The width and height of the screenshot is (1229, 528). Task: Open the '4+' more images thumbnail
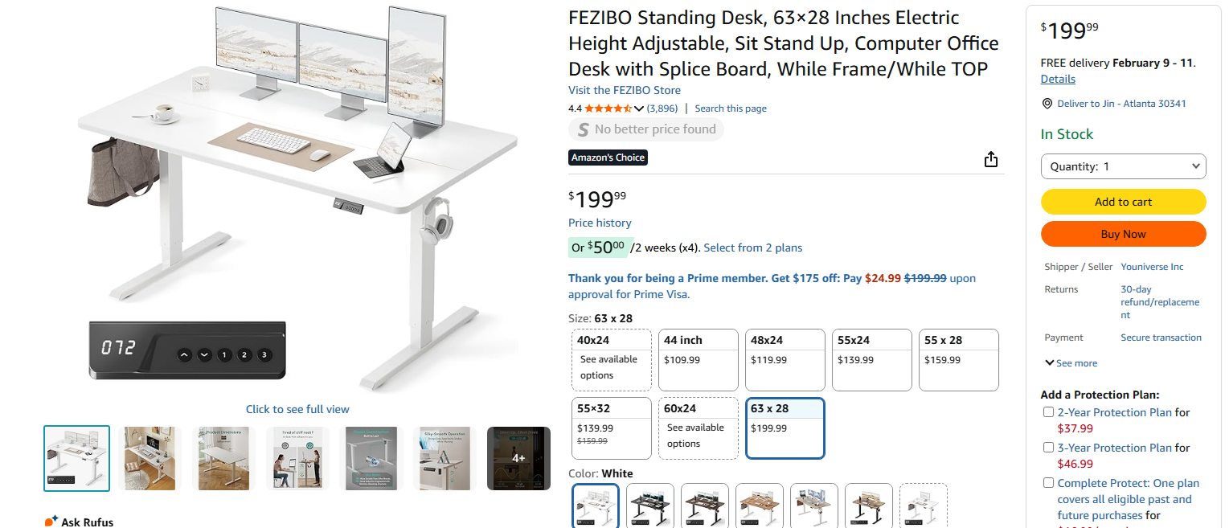[x=518, y=458]
